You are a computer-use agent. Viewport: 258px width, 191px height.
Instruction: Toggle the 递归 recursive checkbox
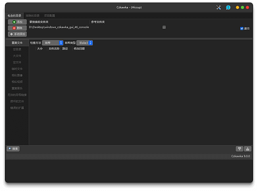pyautogui.click(x=242, y=29)
